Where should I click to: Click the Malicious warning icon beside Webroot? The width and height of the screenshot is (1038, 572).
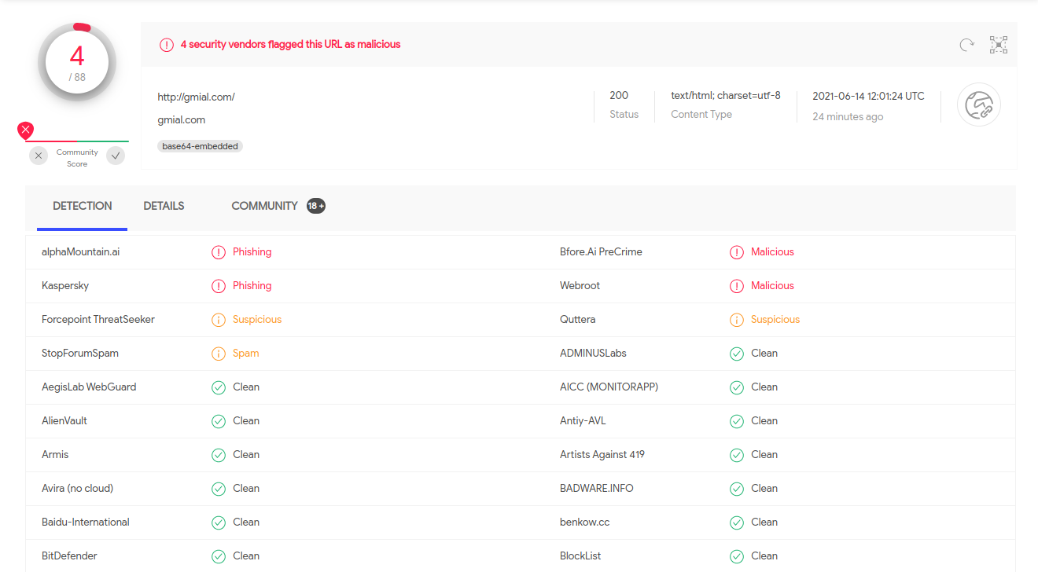[x=737, y=285]
